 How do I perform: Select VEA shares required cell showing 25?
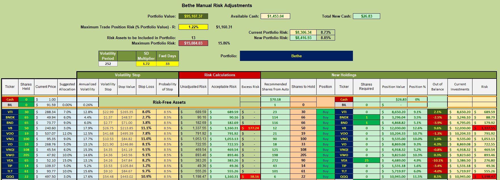pyautogui.click(x=366, y=160)
